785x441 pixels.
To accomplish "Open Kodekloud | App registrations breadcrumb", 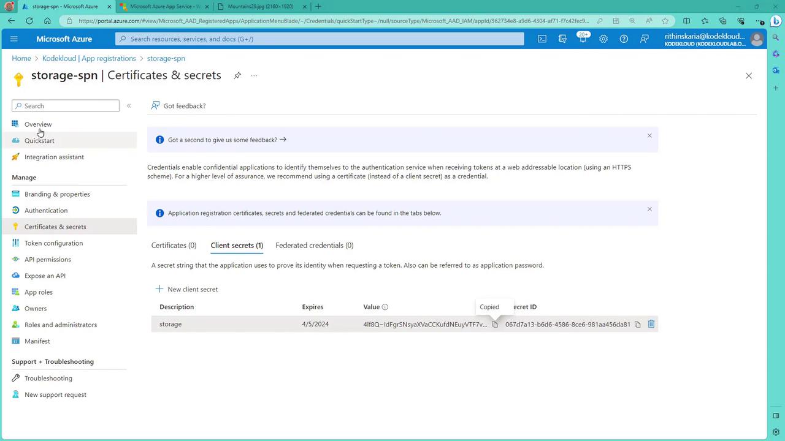I will [89, 58].
